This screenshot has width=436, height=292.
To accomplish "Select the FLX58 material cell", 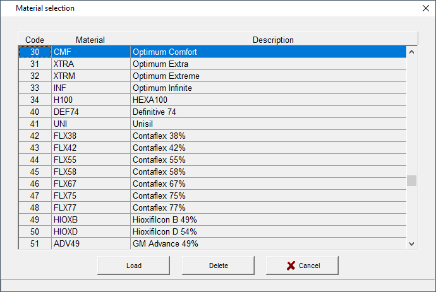I will [91, 172].
